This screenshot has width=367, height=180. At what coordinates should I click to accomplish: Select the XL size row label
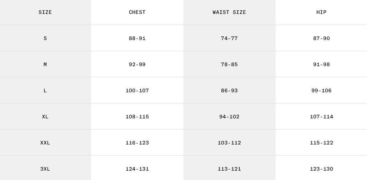coord(45,117)
